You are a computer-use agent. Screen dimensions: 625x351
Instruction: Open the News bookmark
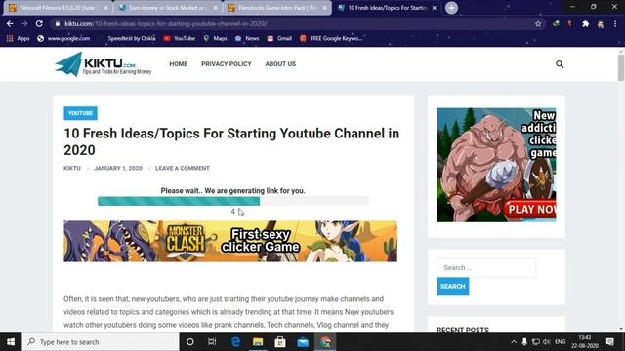[247, 38]
